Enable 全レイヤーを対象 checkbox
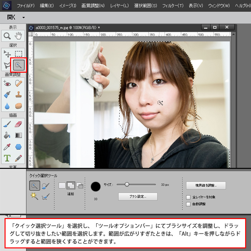Screen dimensions: 251x251 coord(188,197)
